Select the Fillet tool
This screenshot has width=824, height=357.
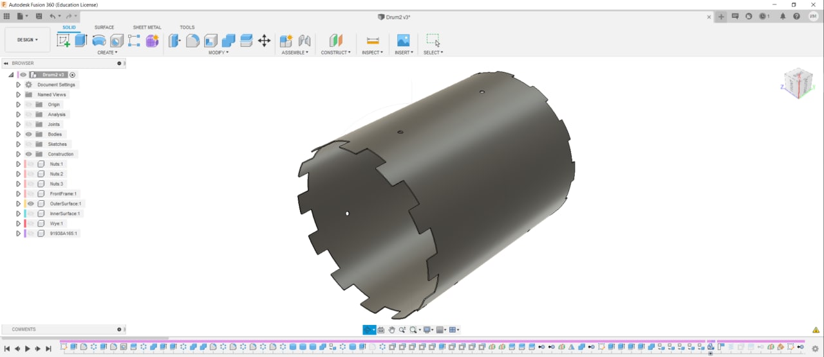click(192, 40)
